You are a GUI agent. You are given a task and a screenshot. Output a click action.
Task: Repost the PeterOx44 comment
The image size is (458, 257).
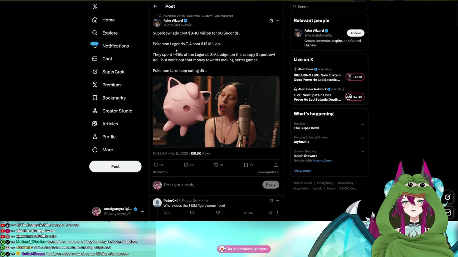[192, 213]
